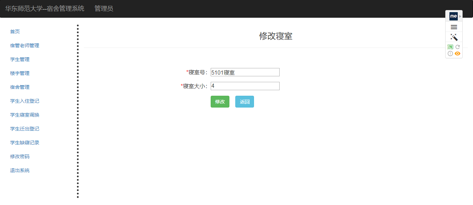Click the 修改寝室 page heading
The height and width of the screenshot is (205, 473).
276,36
